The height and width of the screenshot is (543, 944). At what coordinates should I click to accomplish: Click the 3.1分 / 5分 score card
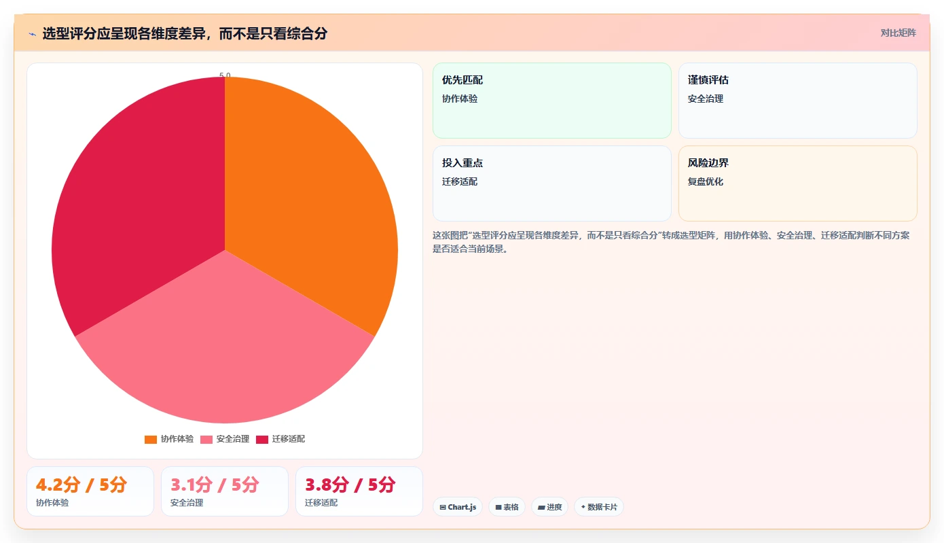pos(225,491)
